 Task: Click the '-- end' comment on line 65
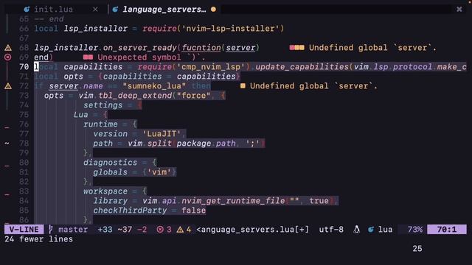pos(49,19)
